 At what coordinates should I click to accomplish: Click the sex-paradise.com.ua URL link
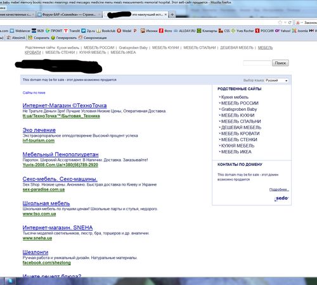[44, 189]
